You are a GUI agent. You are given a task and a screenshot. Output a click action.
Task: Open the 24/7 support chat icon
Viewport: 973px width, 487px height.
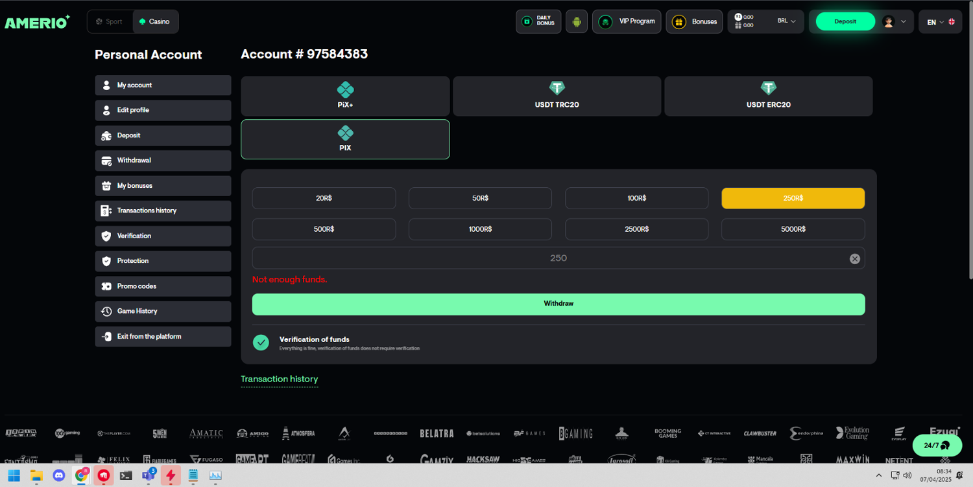(937, 446)
